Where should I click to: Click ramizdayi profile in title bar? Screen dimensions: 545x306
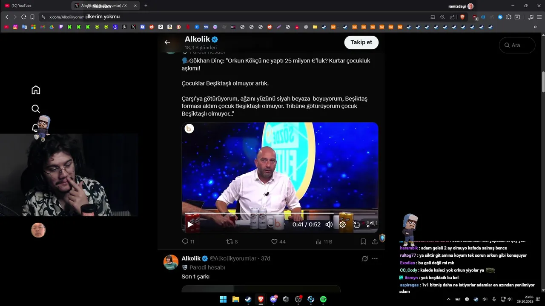[461, 6]
